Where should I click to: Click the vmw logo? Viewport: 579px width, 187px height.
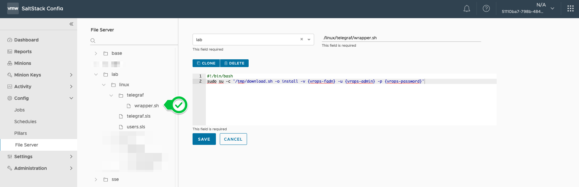(x=13, y=8)
